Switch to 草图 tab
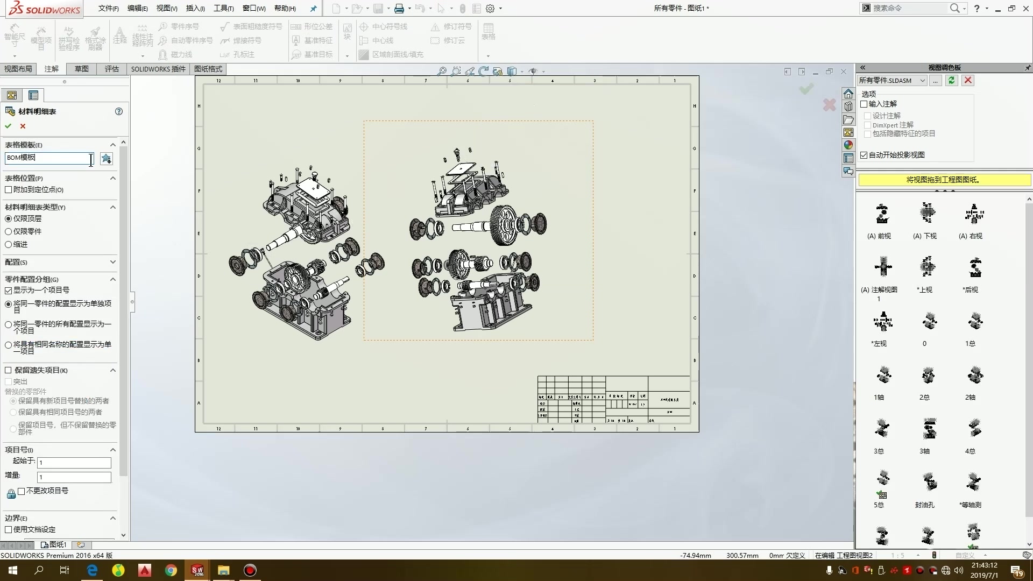This screenshot has height=581, width=1033. (82, 69)
